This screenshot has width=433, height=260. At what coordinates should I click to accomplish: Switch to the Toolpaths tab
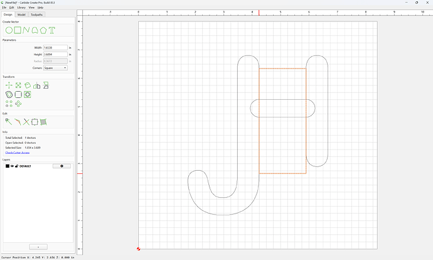pyautogui.click(x=37, y=14)
